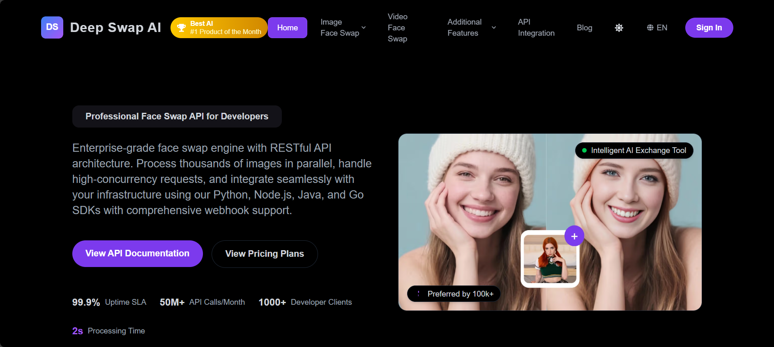Open the Video Face Swap page
774x347 pixels.
pos(398,27)
